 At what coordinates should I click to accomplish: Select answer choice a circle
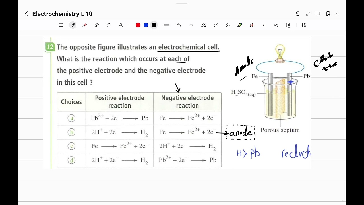coord(71,118)
